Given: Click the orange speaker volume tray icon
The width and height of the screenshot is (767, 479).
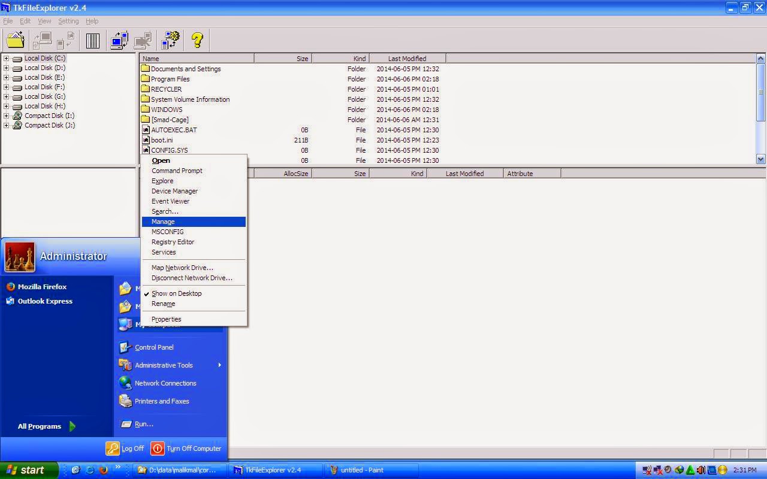Looking at the screenshot, I should click(x=700, y=470).
